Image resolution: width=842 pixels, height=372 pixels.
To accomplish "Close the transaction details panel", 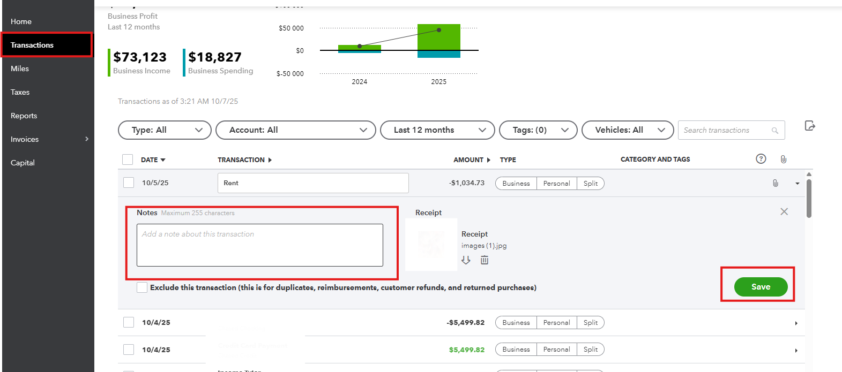I will (x=784, y=212).
